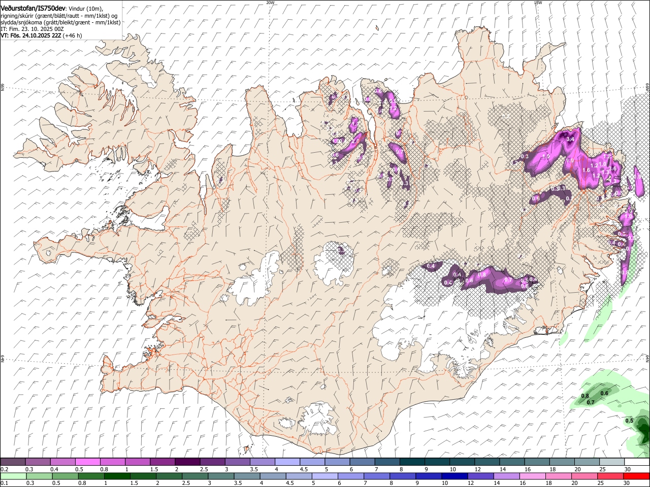This screenshot has width=650, height=487.
Task: Select the '(+46 h)' forecast offset text
Action: 73,36
